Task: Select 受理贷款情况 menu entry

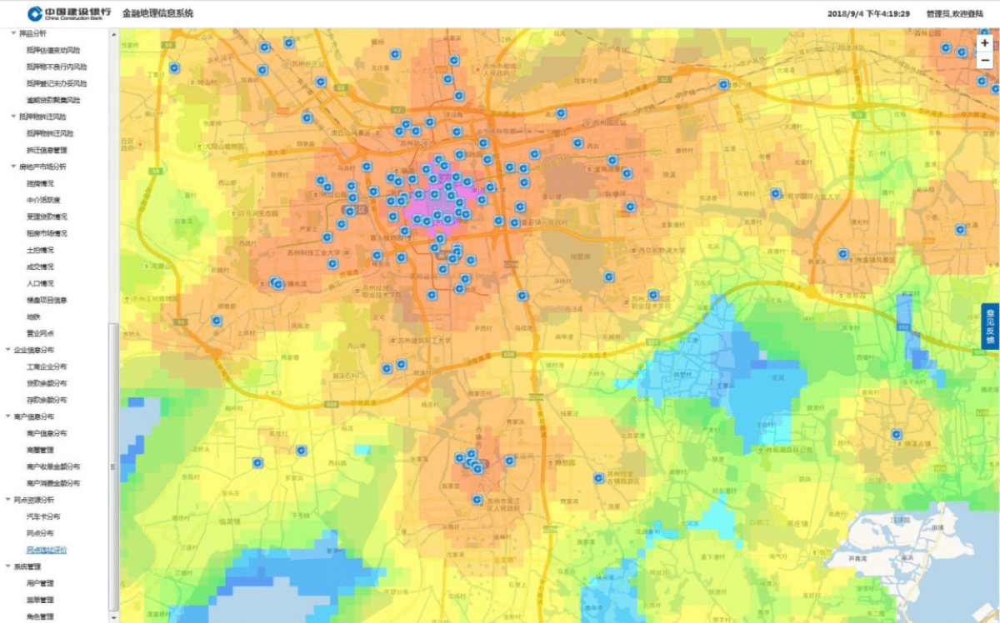Action: [47, 217]
